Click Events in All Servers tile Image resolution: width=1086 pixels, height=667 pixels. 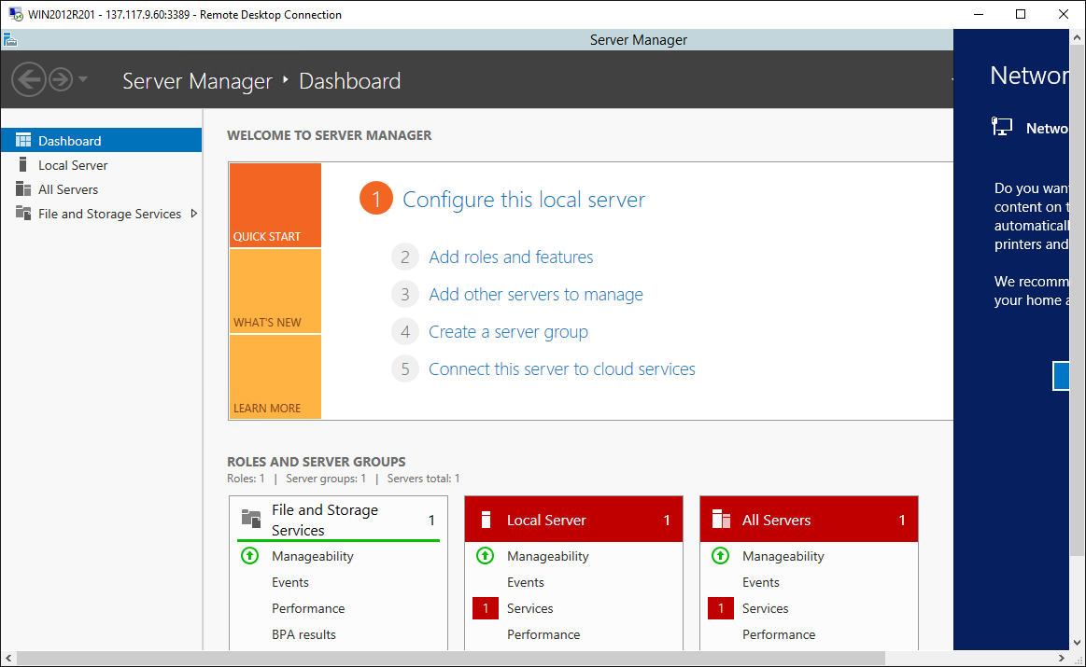[760, 583]
